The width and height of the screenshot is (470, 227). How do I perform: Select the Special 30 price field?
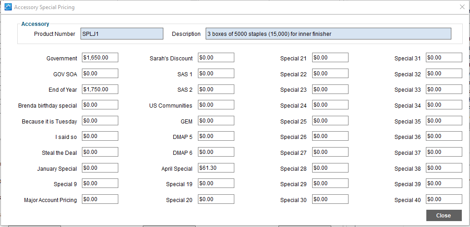coord(330,199)
